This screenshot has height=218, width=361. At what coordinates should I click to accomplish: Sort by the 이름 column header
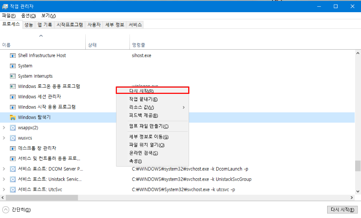[6, 45]
